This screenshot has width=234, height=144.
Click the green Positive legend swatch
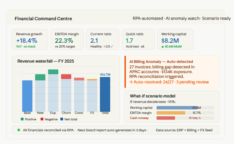22,119
